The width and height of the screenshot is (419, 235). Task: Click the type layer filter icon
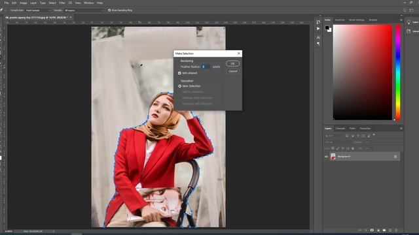(x=358, y=136)
